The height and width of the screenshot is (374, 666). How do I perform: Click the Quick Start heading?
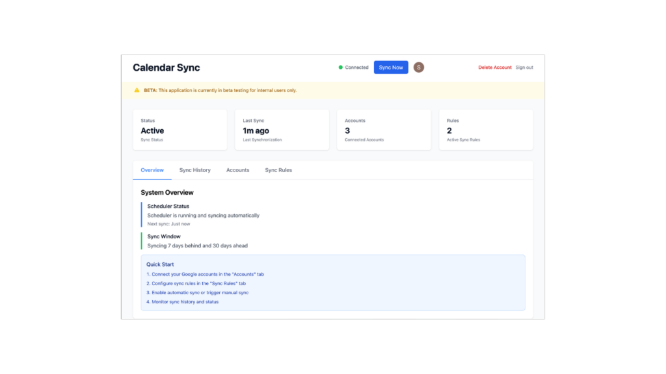click(160, 264)
